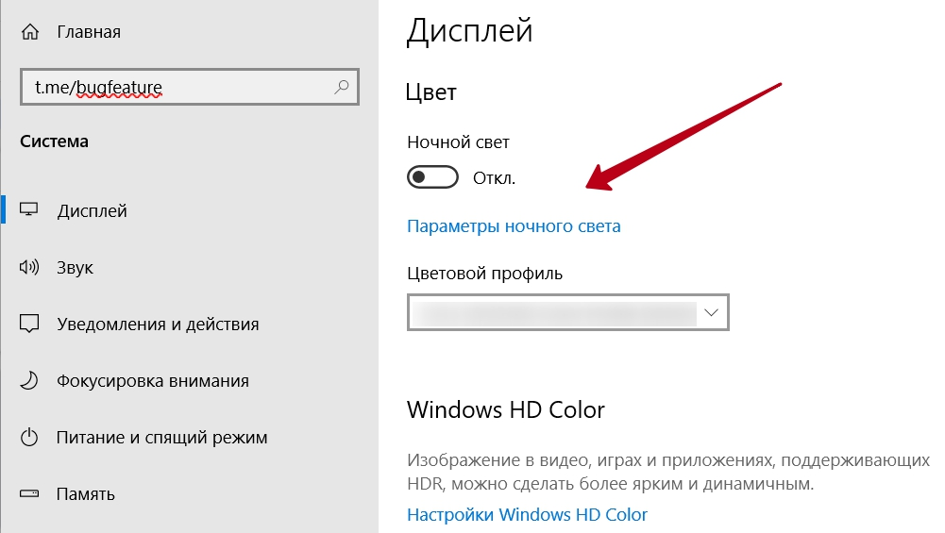The width and height of the screenshot is (945, 533).
Task: Click the monitor icon next to Дисплей
Action: pyautogui.click(x=29, y=210)
